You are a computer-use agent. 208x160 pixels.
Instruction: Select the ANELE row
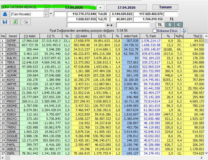[x=102, y=67]
